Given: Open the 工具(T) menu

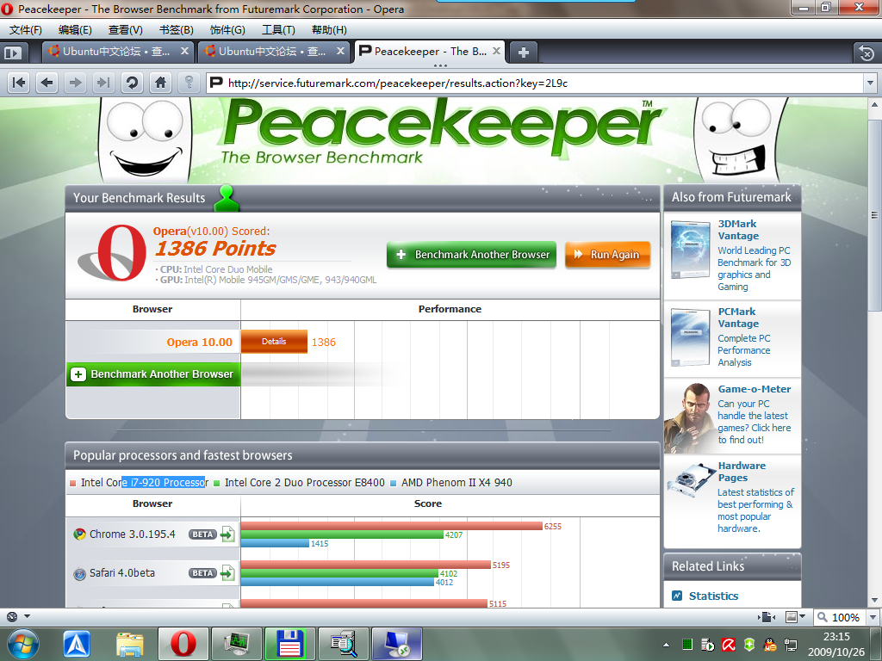Looking at the screenshot, I should (x=278, y=30).
